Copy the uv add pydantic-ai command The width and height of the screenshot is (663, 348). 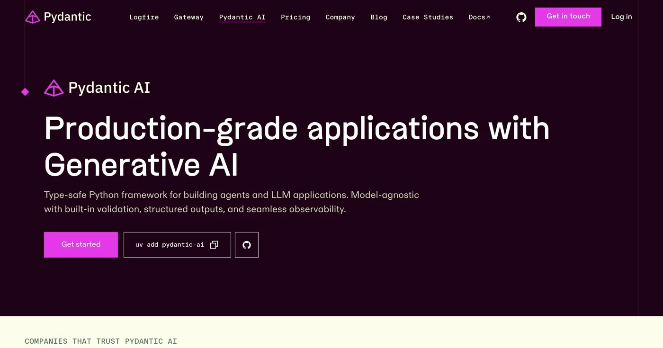coord(177,245)
